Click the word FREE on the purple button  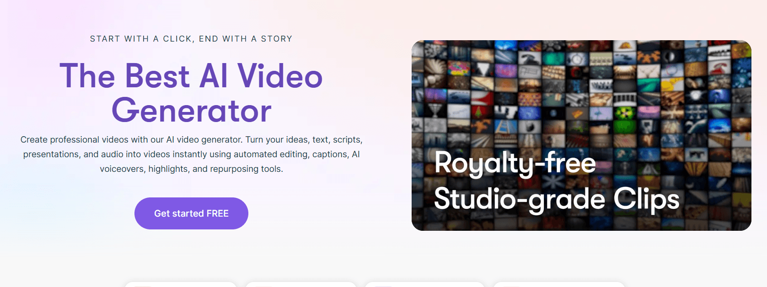(217, 213)
